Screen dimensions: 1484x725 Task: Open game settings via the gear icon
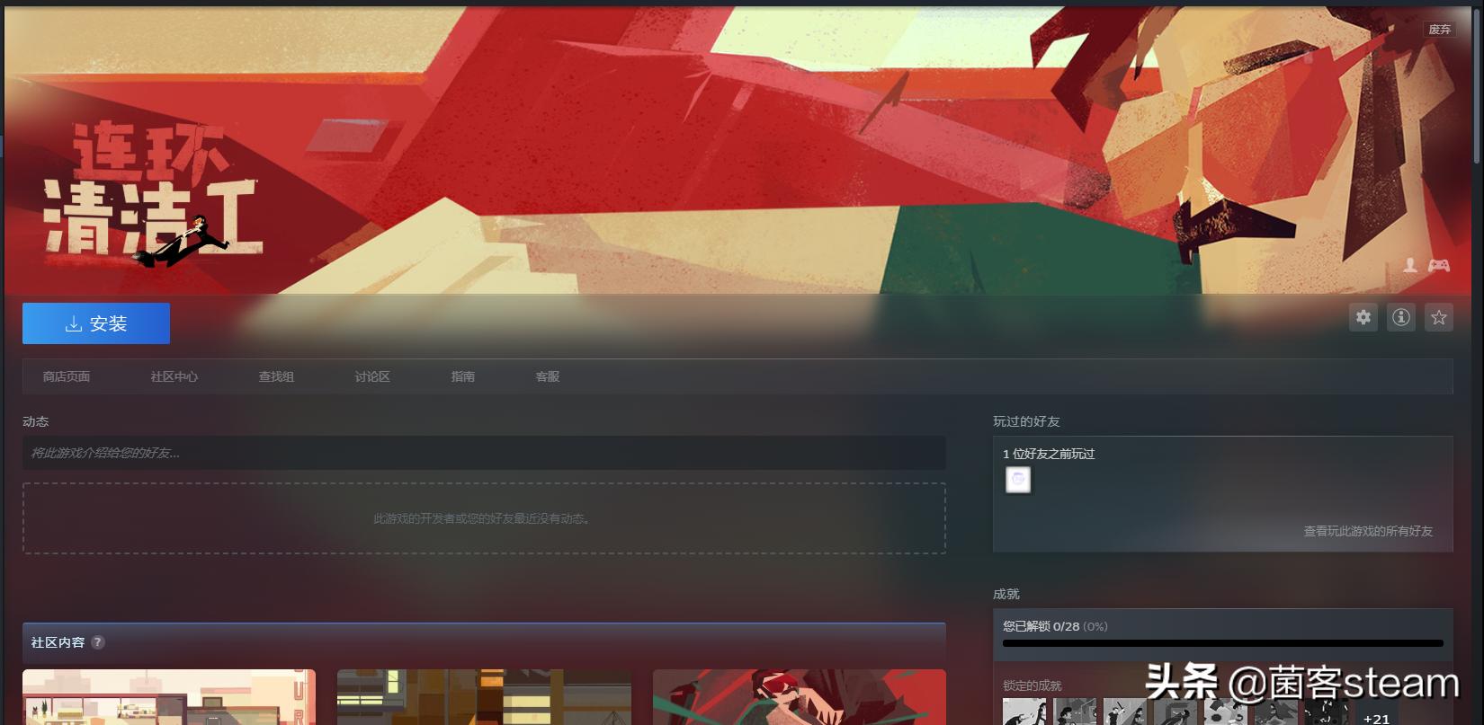[x=1363, y=317]
